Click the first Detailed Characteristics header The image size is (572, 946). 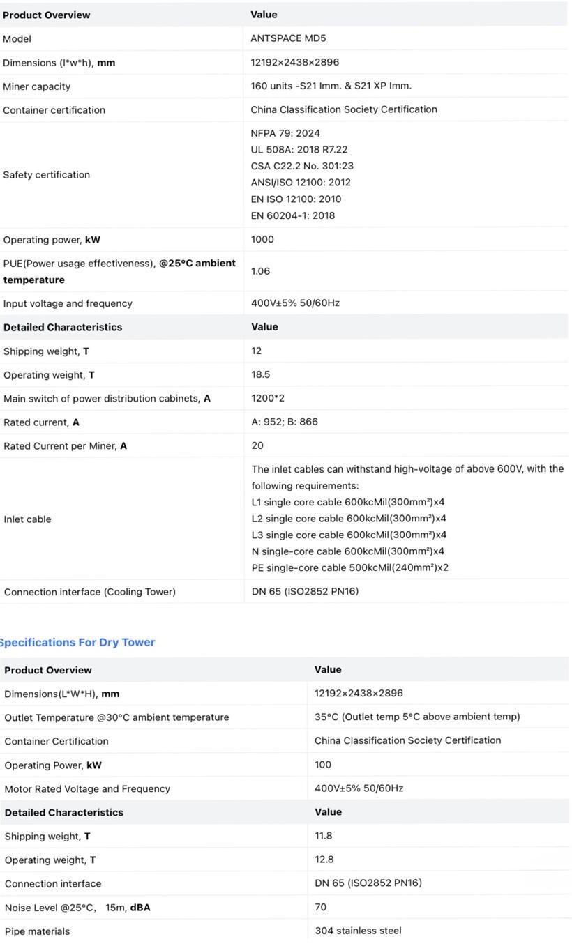tap(63, 327)
